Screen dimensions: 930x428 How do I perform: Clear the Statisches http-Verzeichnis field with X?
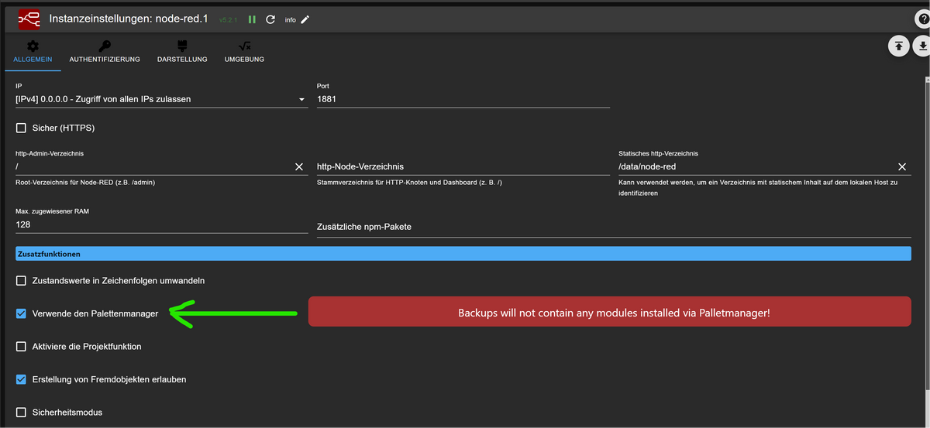point(902,166)
